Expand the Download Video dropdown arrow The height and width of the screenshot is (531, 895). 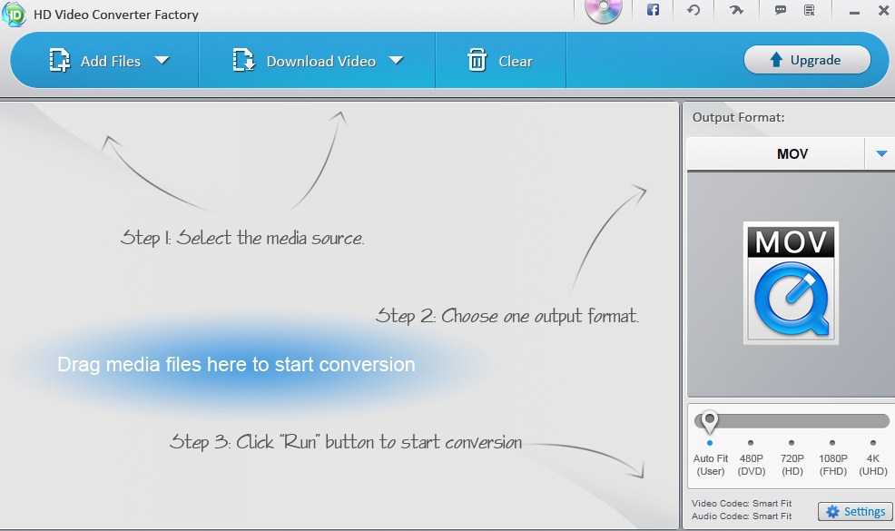pyautogui.click(x=396, y=60)
